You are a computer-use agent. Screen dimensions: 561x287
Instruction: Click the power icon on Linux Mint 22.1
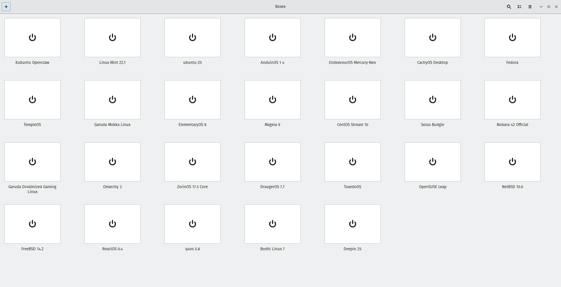click(x=112, y=37)
